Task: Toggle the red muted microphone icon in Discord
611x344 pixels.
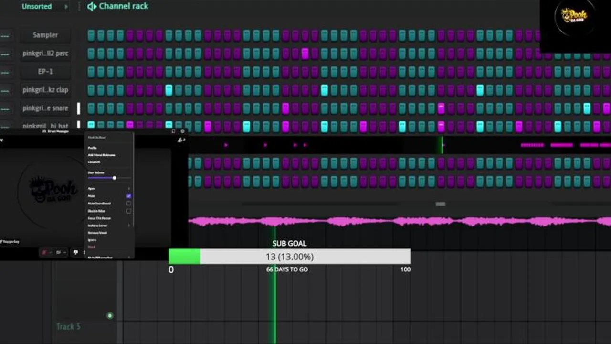Action: point(44,252)
